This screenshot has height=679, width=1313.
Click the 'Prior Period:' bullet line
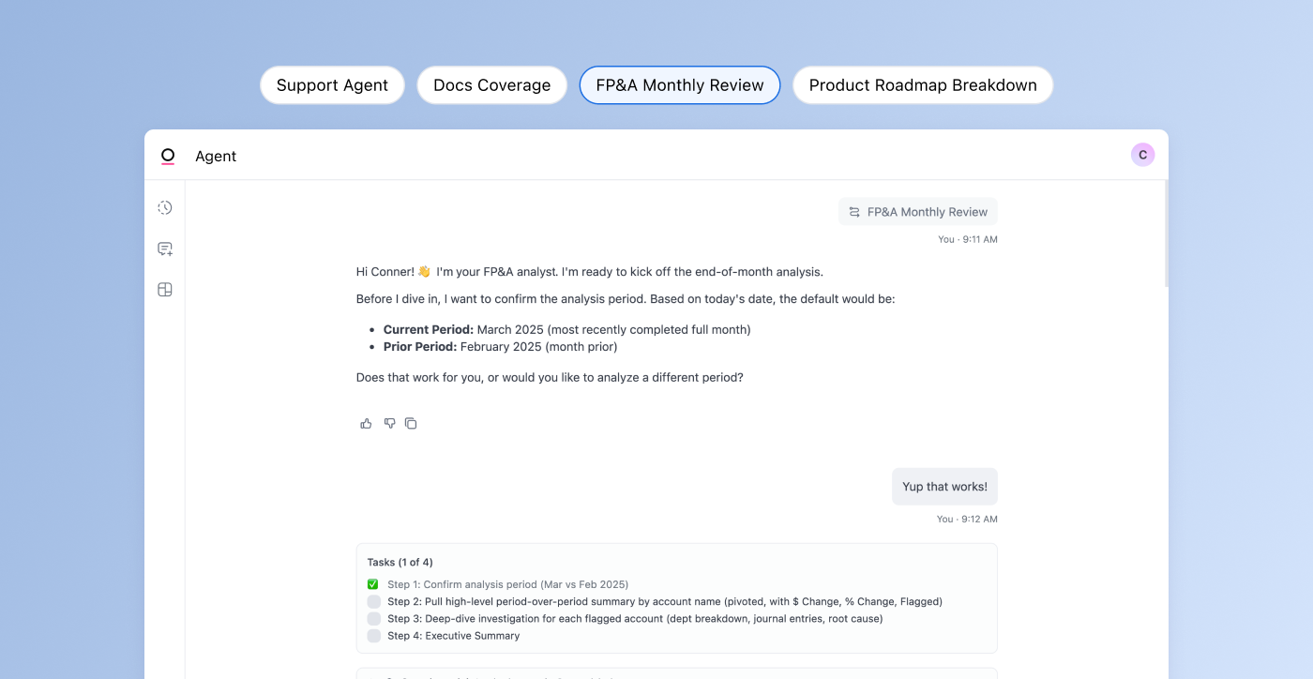pyautogui.click(x=500, y=347)
